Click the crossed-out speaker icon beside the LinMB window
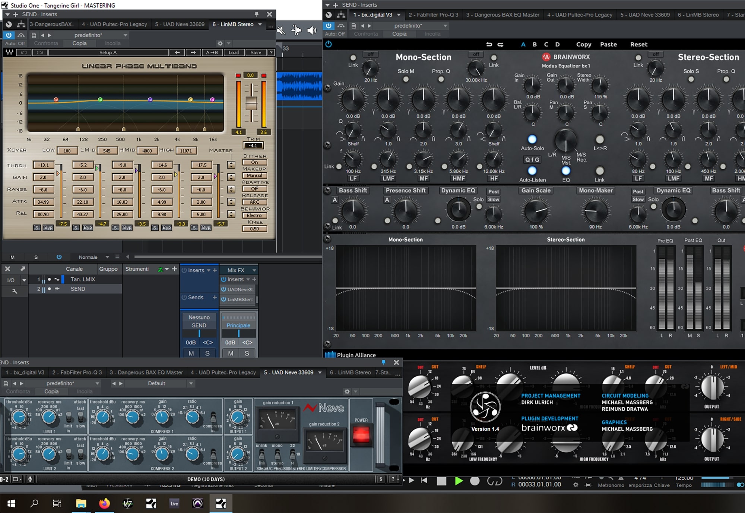Screen dimensions: 745x513 [x=281, y=31]
